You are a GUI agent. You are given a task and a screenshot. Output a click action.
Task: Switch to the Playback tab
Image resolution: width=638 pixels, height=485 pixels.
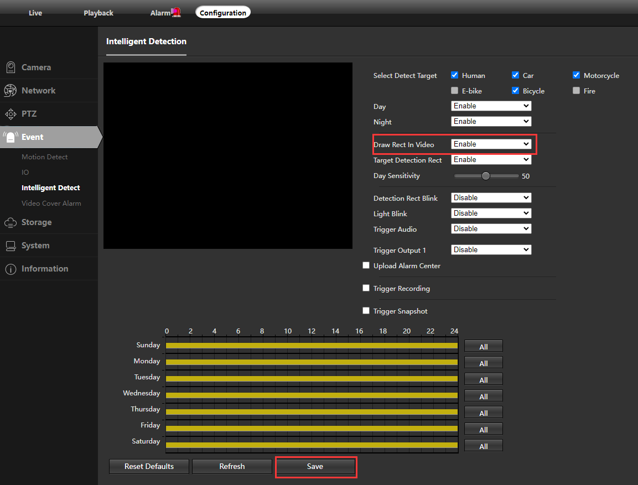(x=98, y=13)
